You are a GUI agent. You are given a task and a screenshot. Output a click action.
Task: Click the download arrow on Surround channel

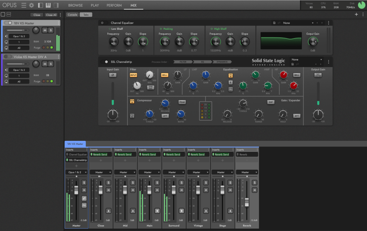coord(182,211)
